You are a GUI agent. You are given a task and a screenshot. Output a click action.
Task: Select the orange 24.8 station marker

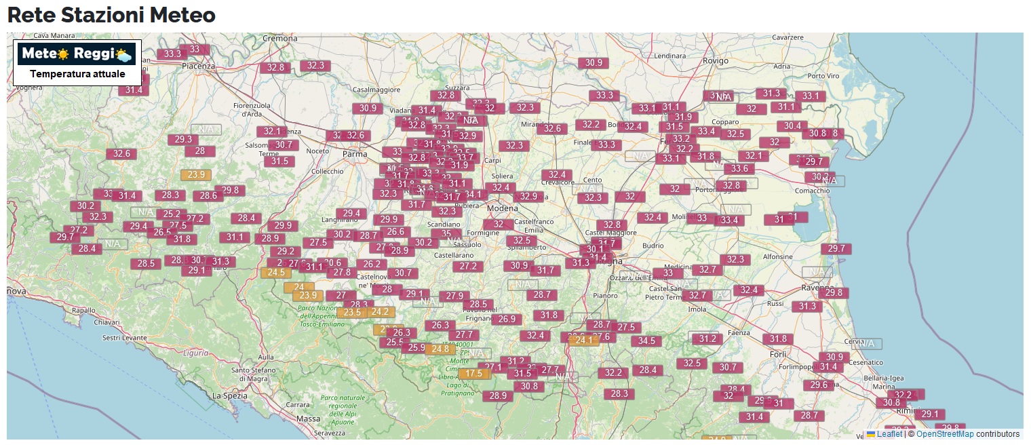point(440,349)
